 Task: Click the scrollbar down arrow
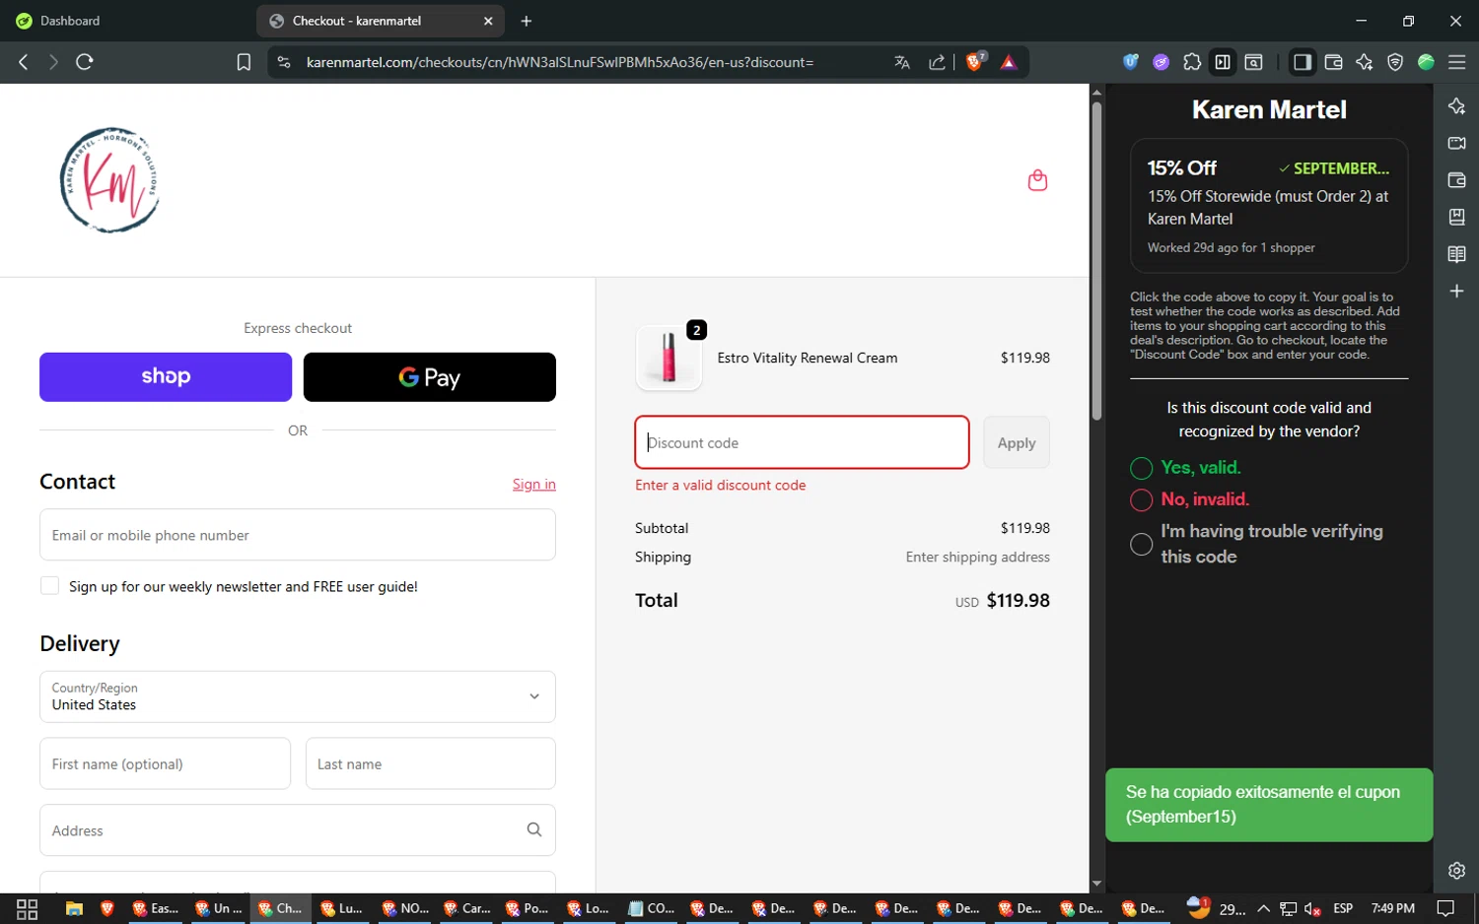click(x=1096, y=885)
